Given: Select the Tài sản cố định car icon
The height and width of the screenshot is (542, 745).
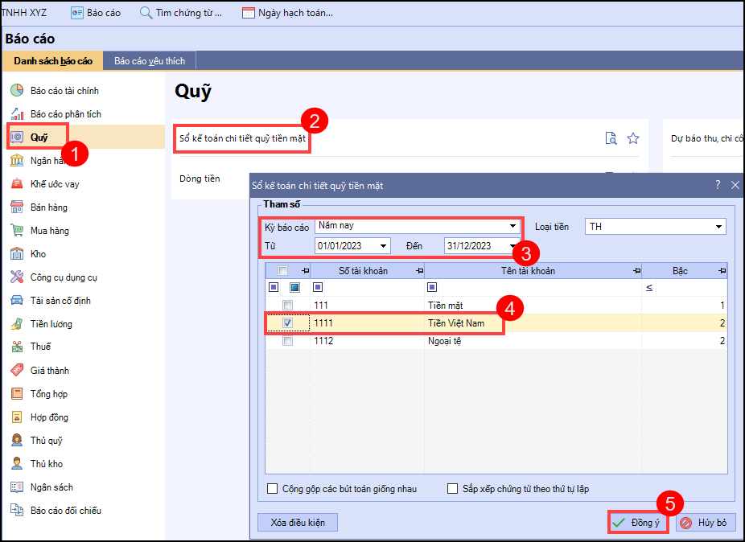Looking at the screenshot, I should coord(17,301).
